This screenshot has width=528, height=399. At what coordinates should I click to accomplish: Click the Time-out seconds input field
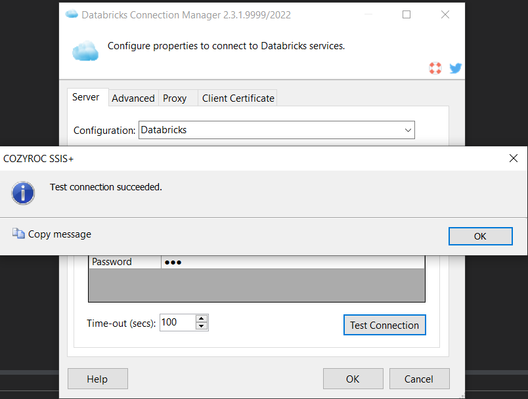176,322
